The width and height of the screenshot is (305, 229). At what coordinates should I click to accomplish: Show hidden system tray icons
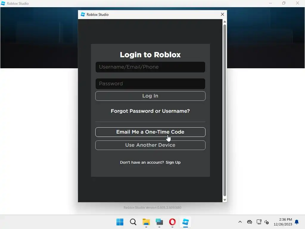[x=240, y=222]
